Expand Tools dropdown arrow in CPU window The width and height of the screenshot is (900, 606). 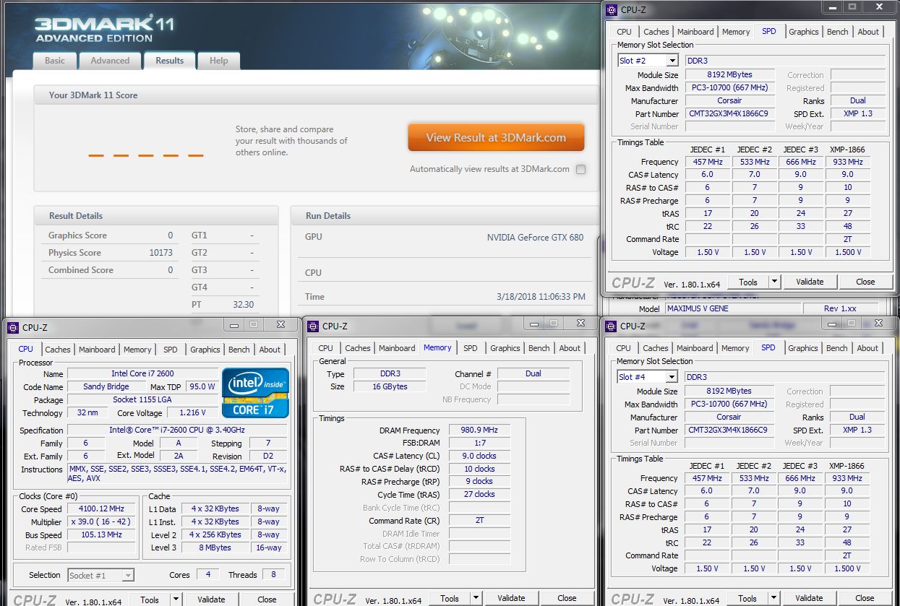176,599
